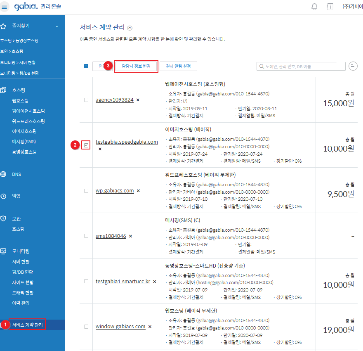Click the 호스팅 section icon in sidebar

coord(3,90)
